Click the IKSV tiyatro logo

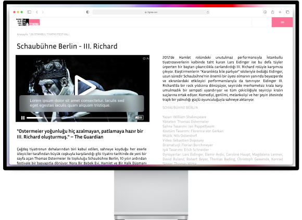click(28, 22)
